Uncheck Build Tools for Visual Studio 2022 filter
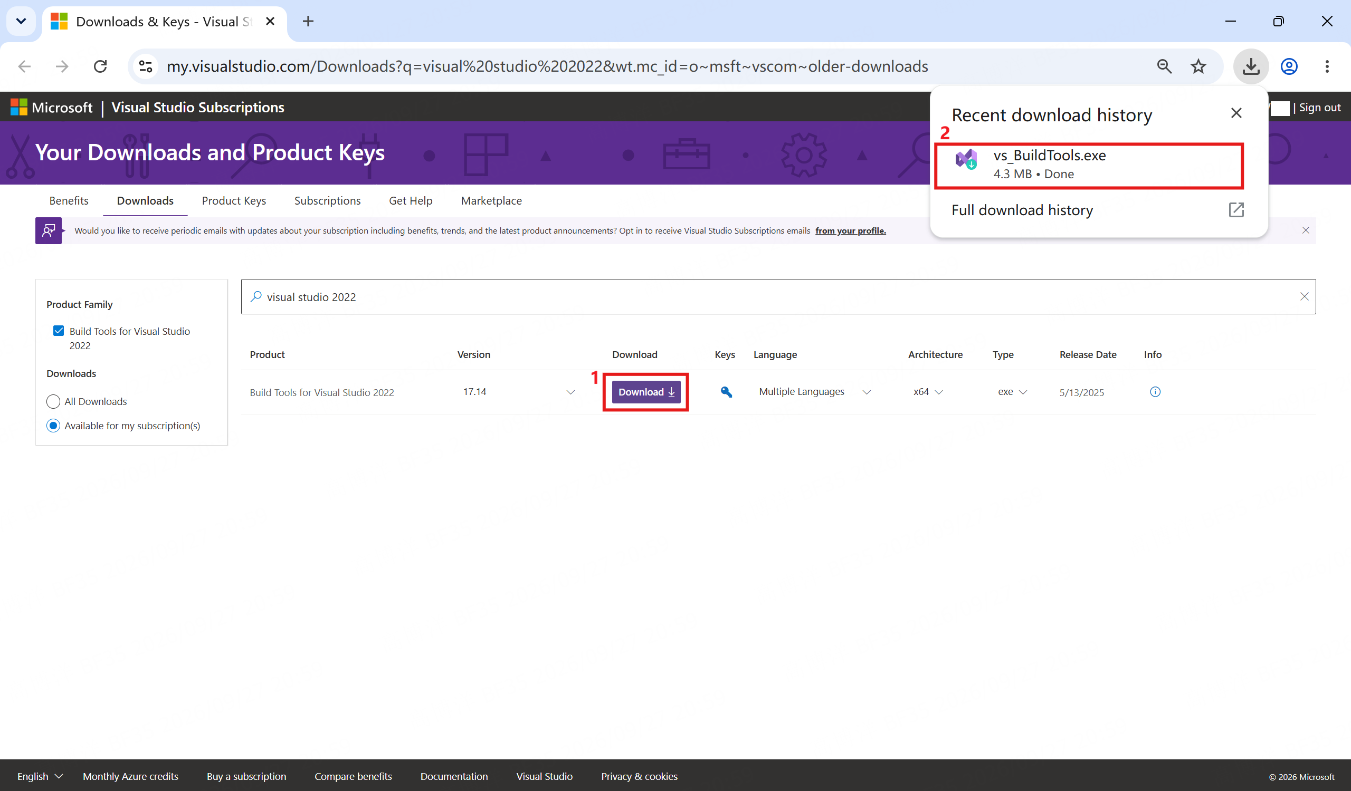Viewport: 1351px width, 791px height. click(x=59, y=331)
